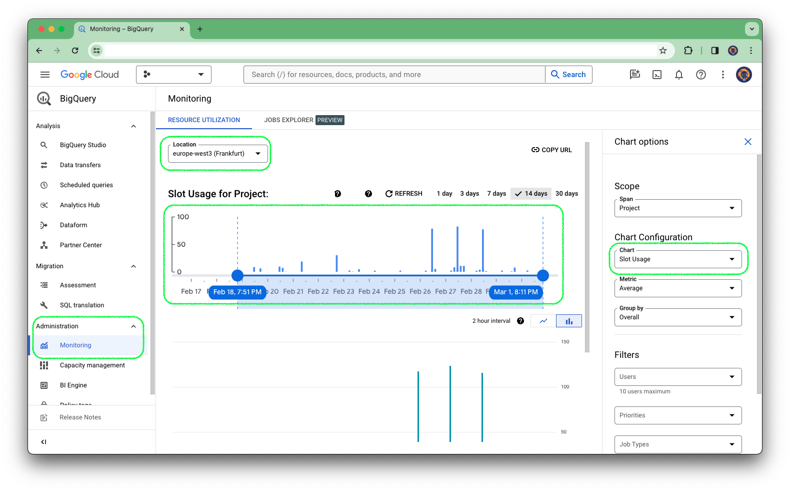Open the Priorities filter dropdown
This screenshot has height=491, width=790.
tap(678, 415)
